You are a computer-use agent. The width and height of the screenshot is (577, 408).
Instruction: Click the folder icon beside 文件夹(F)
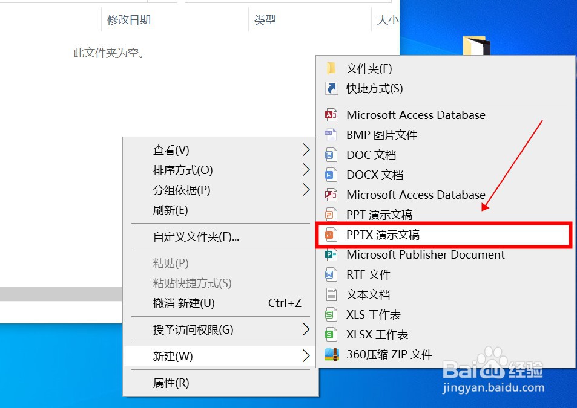(331, 68)
